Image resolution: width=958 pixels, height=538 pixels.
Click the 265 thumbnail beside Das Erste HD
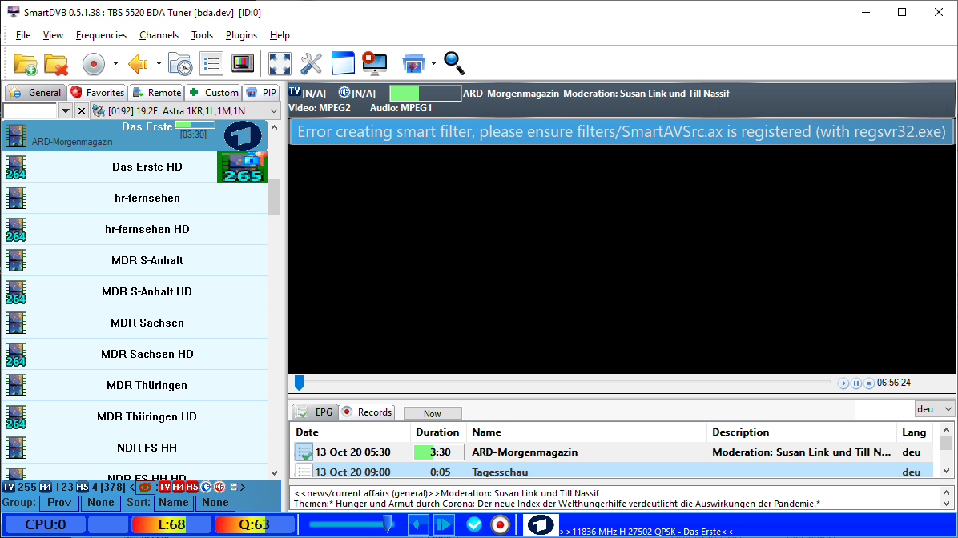pyautogui.click(x=243, y=167)
